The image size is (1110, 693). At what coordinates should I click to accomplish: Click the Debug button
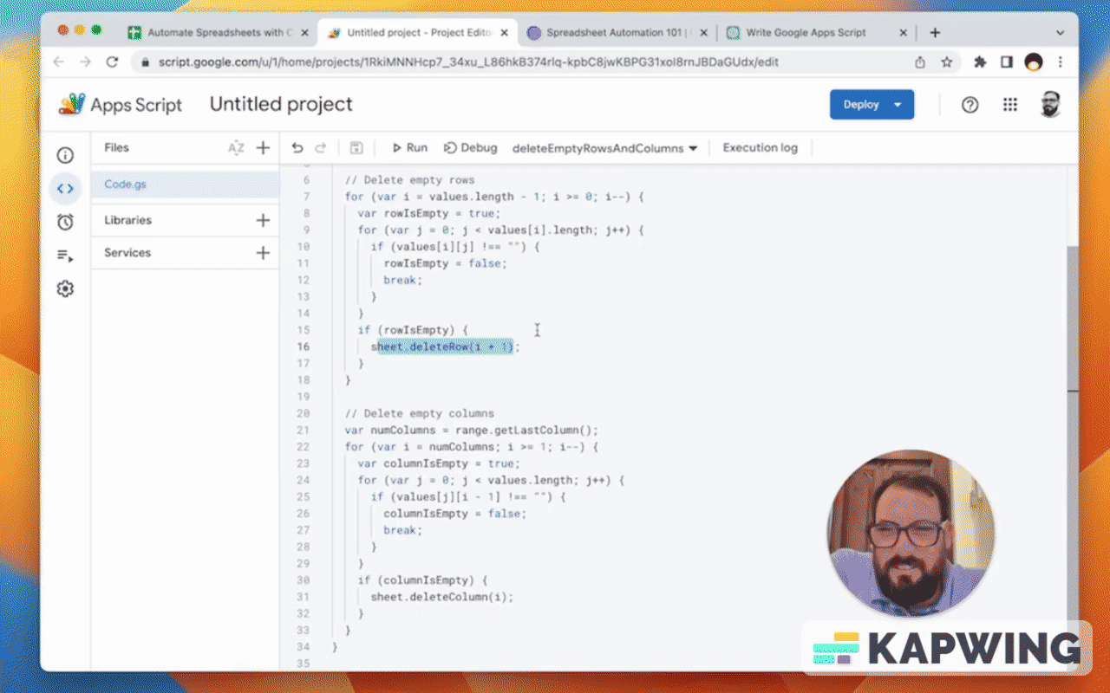tap(470, 148)
